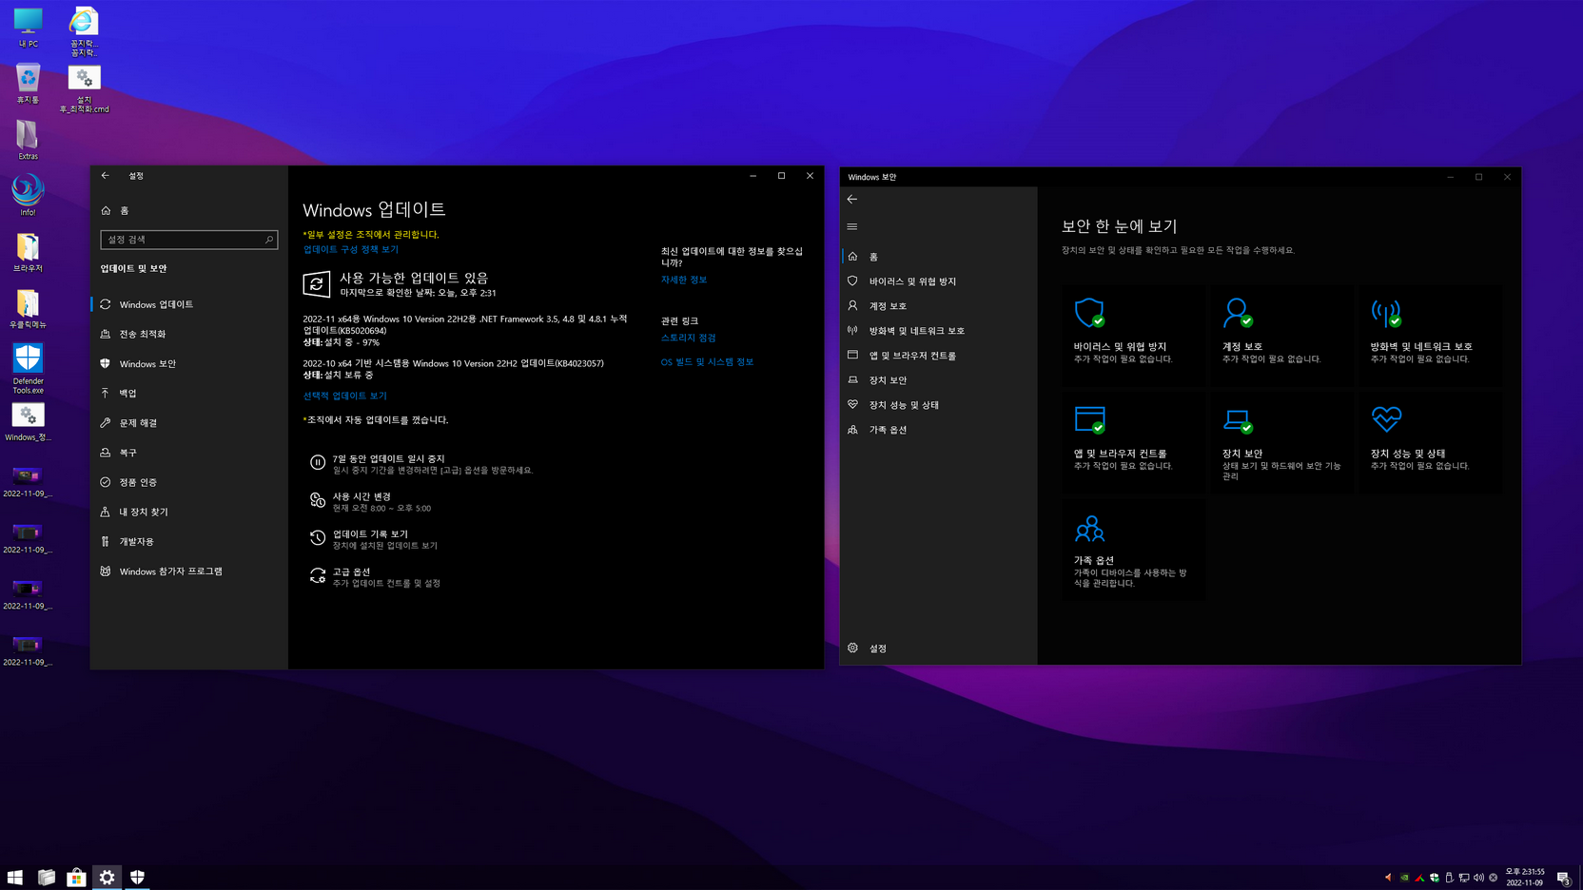Select 계정 보호 in Windows 보안 sidebar
This screenshot has height=890, width=1583.
[939, 306]
